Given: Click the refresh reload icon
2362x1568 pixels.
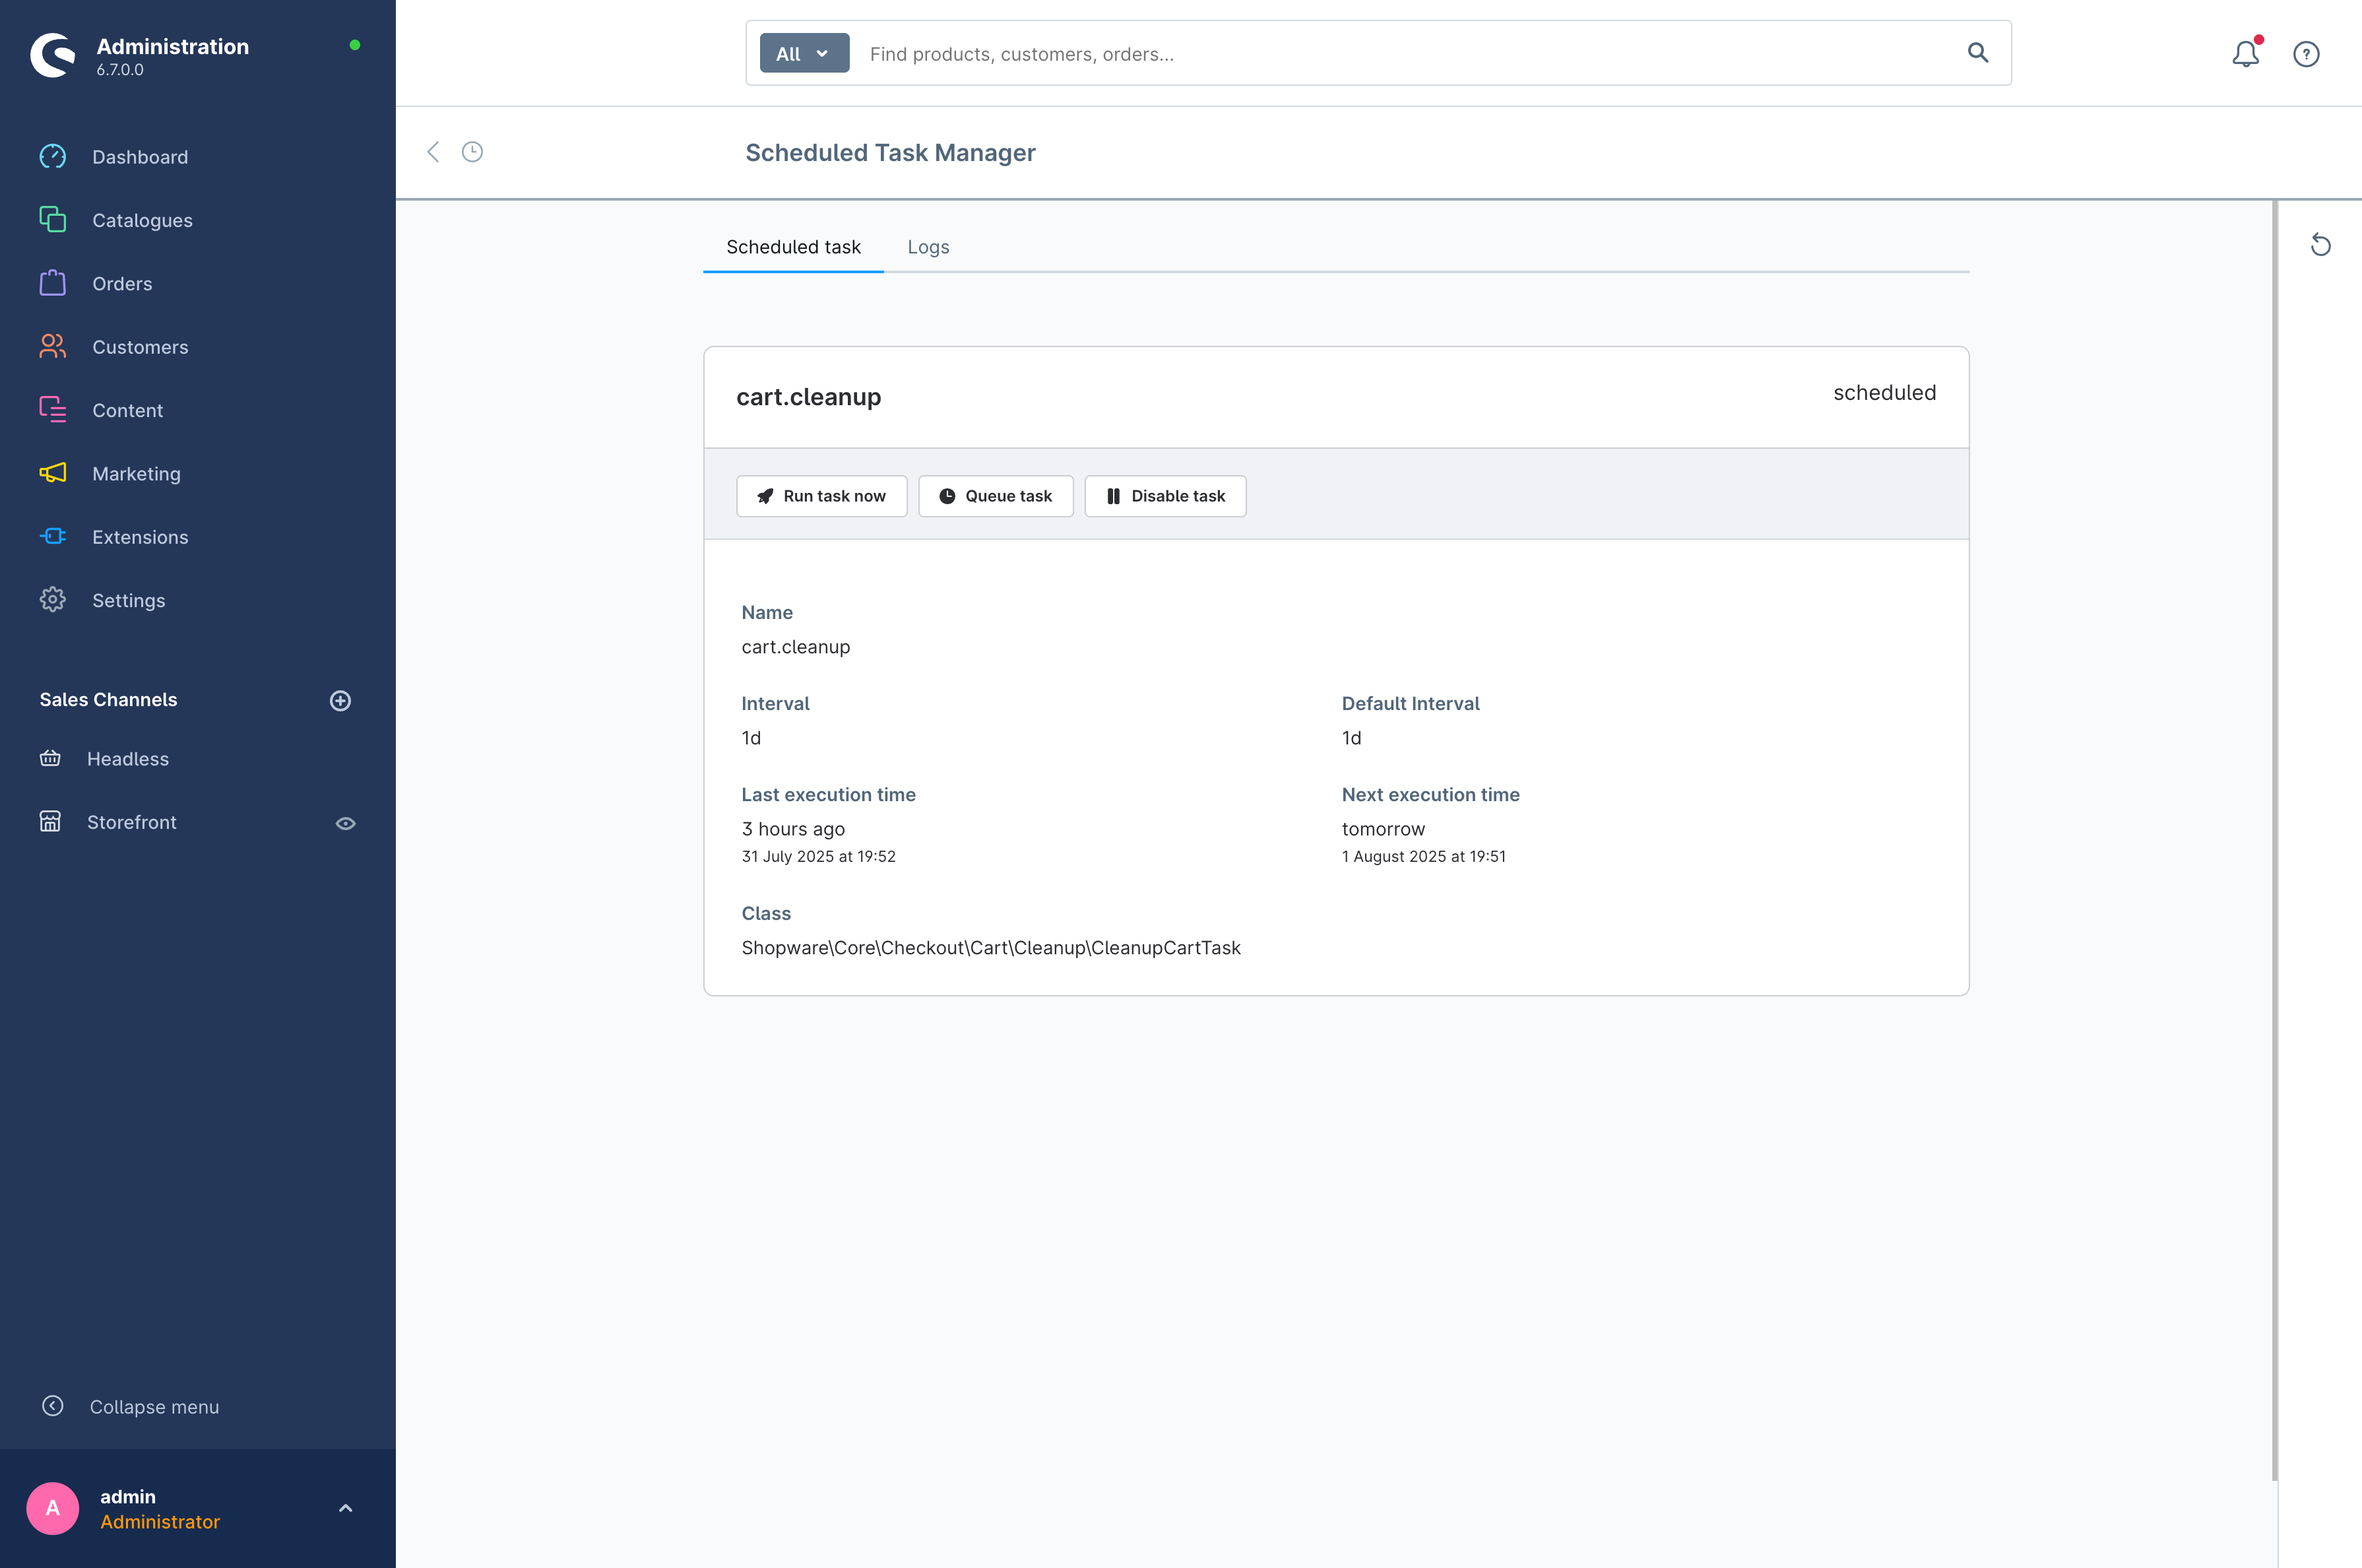Looking at the screenshot, I should pos(2321,245).
